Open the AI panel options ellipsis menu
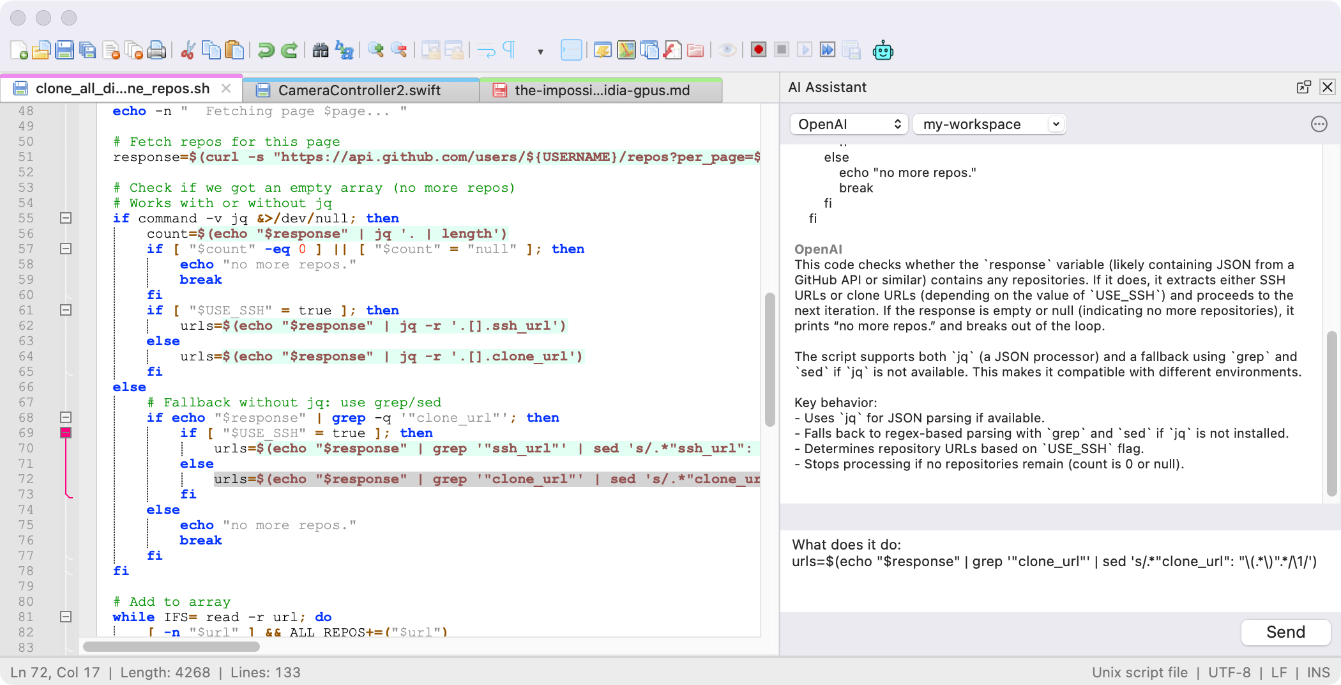 pyautogui.click(x=1319, y=125)
